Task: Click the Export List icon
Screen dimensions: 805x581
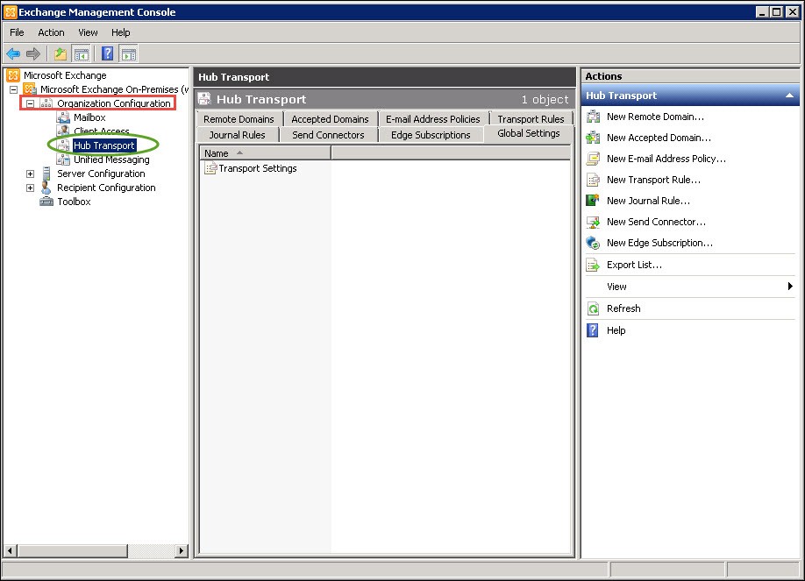Action: tap(593, 265)
